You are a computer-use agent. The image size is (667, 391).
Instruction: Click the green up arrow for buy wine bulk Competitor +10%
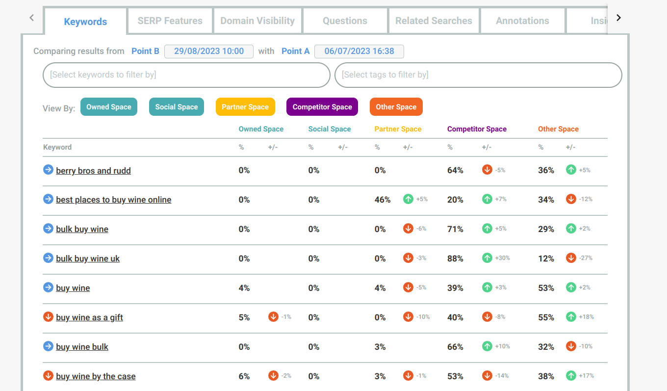(487, 346)
